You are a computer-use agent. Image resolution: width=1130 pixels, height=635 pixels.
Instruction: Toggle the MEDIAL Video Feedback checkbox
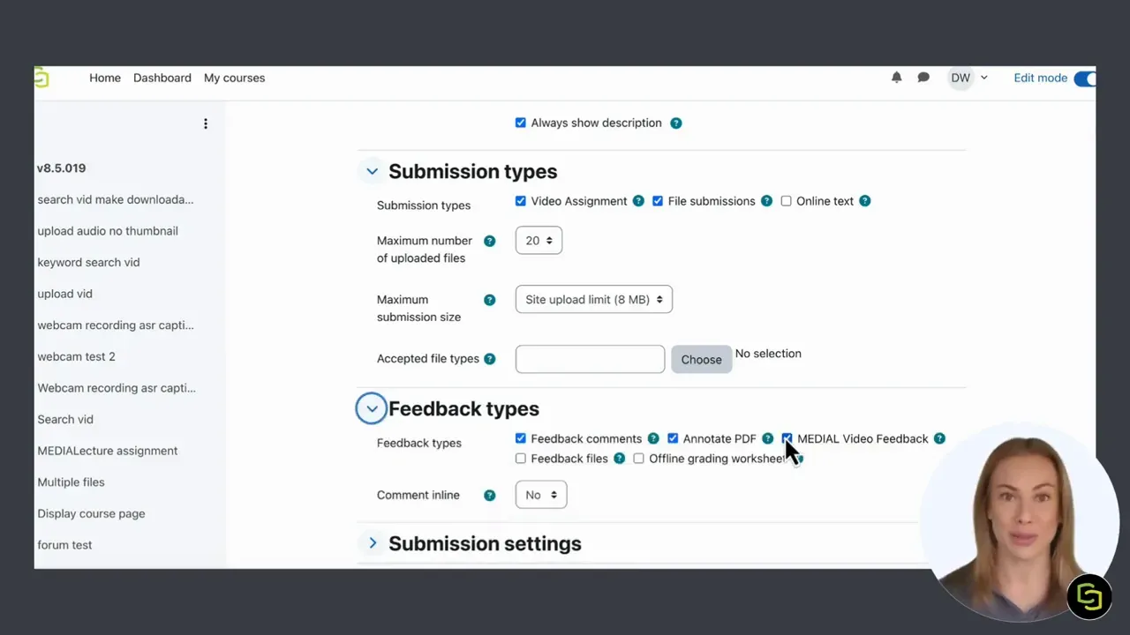coord(787,438)
